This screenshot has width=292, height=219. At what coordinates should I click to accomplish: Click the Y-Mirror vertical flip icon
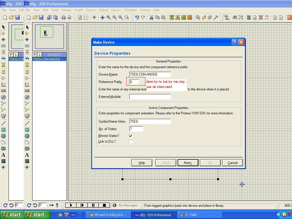[57, 205]
